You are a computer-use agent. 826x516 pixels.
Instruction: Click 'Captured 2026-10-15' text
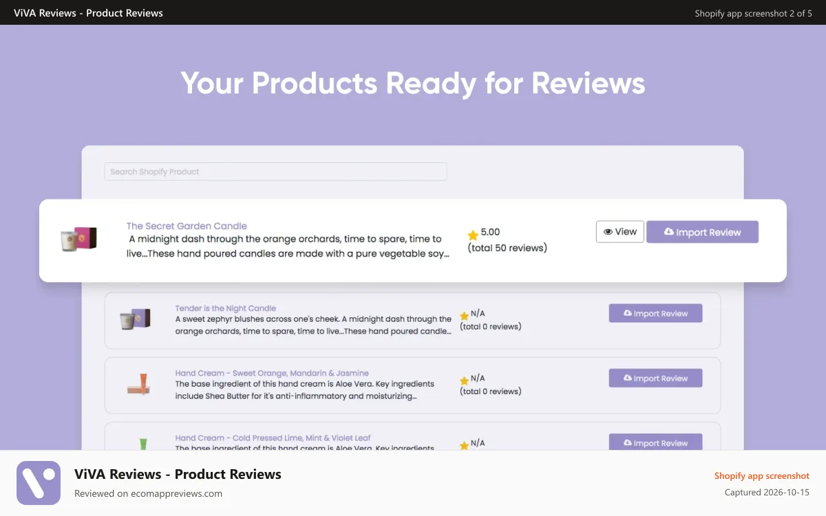(767, 492)
